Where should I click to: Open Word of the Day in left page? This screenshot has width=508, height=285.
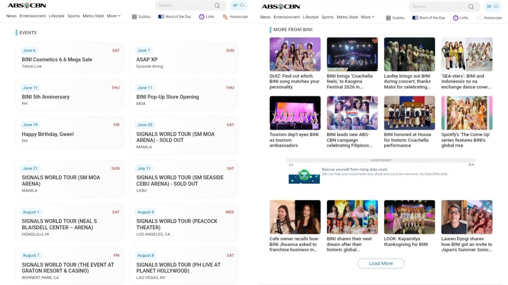(175, 17)
